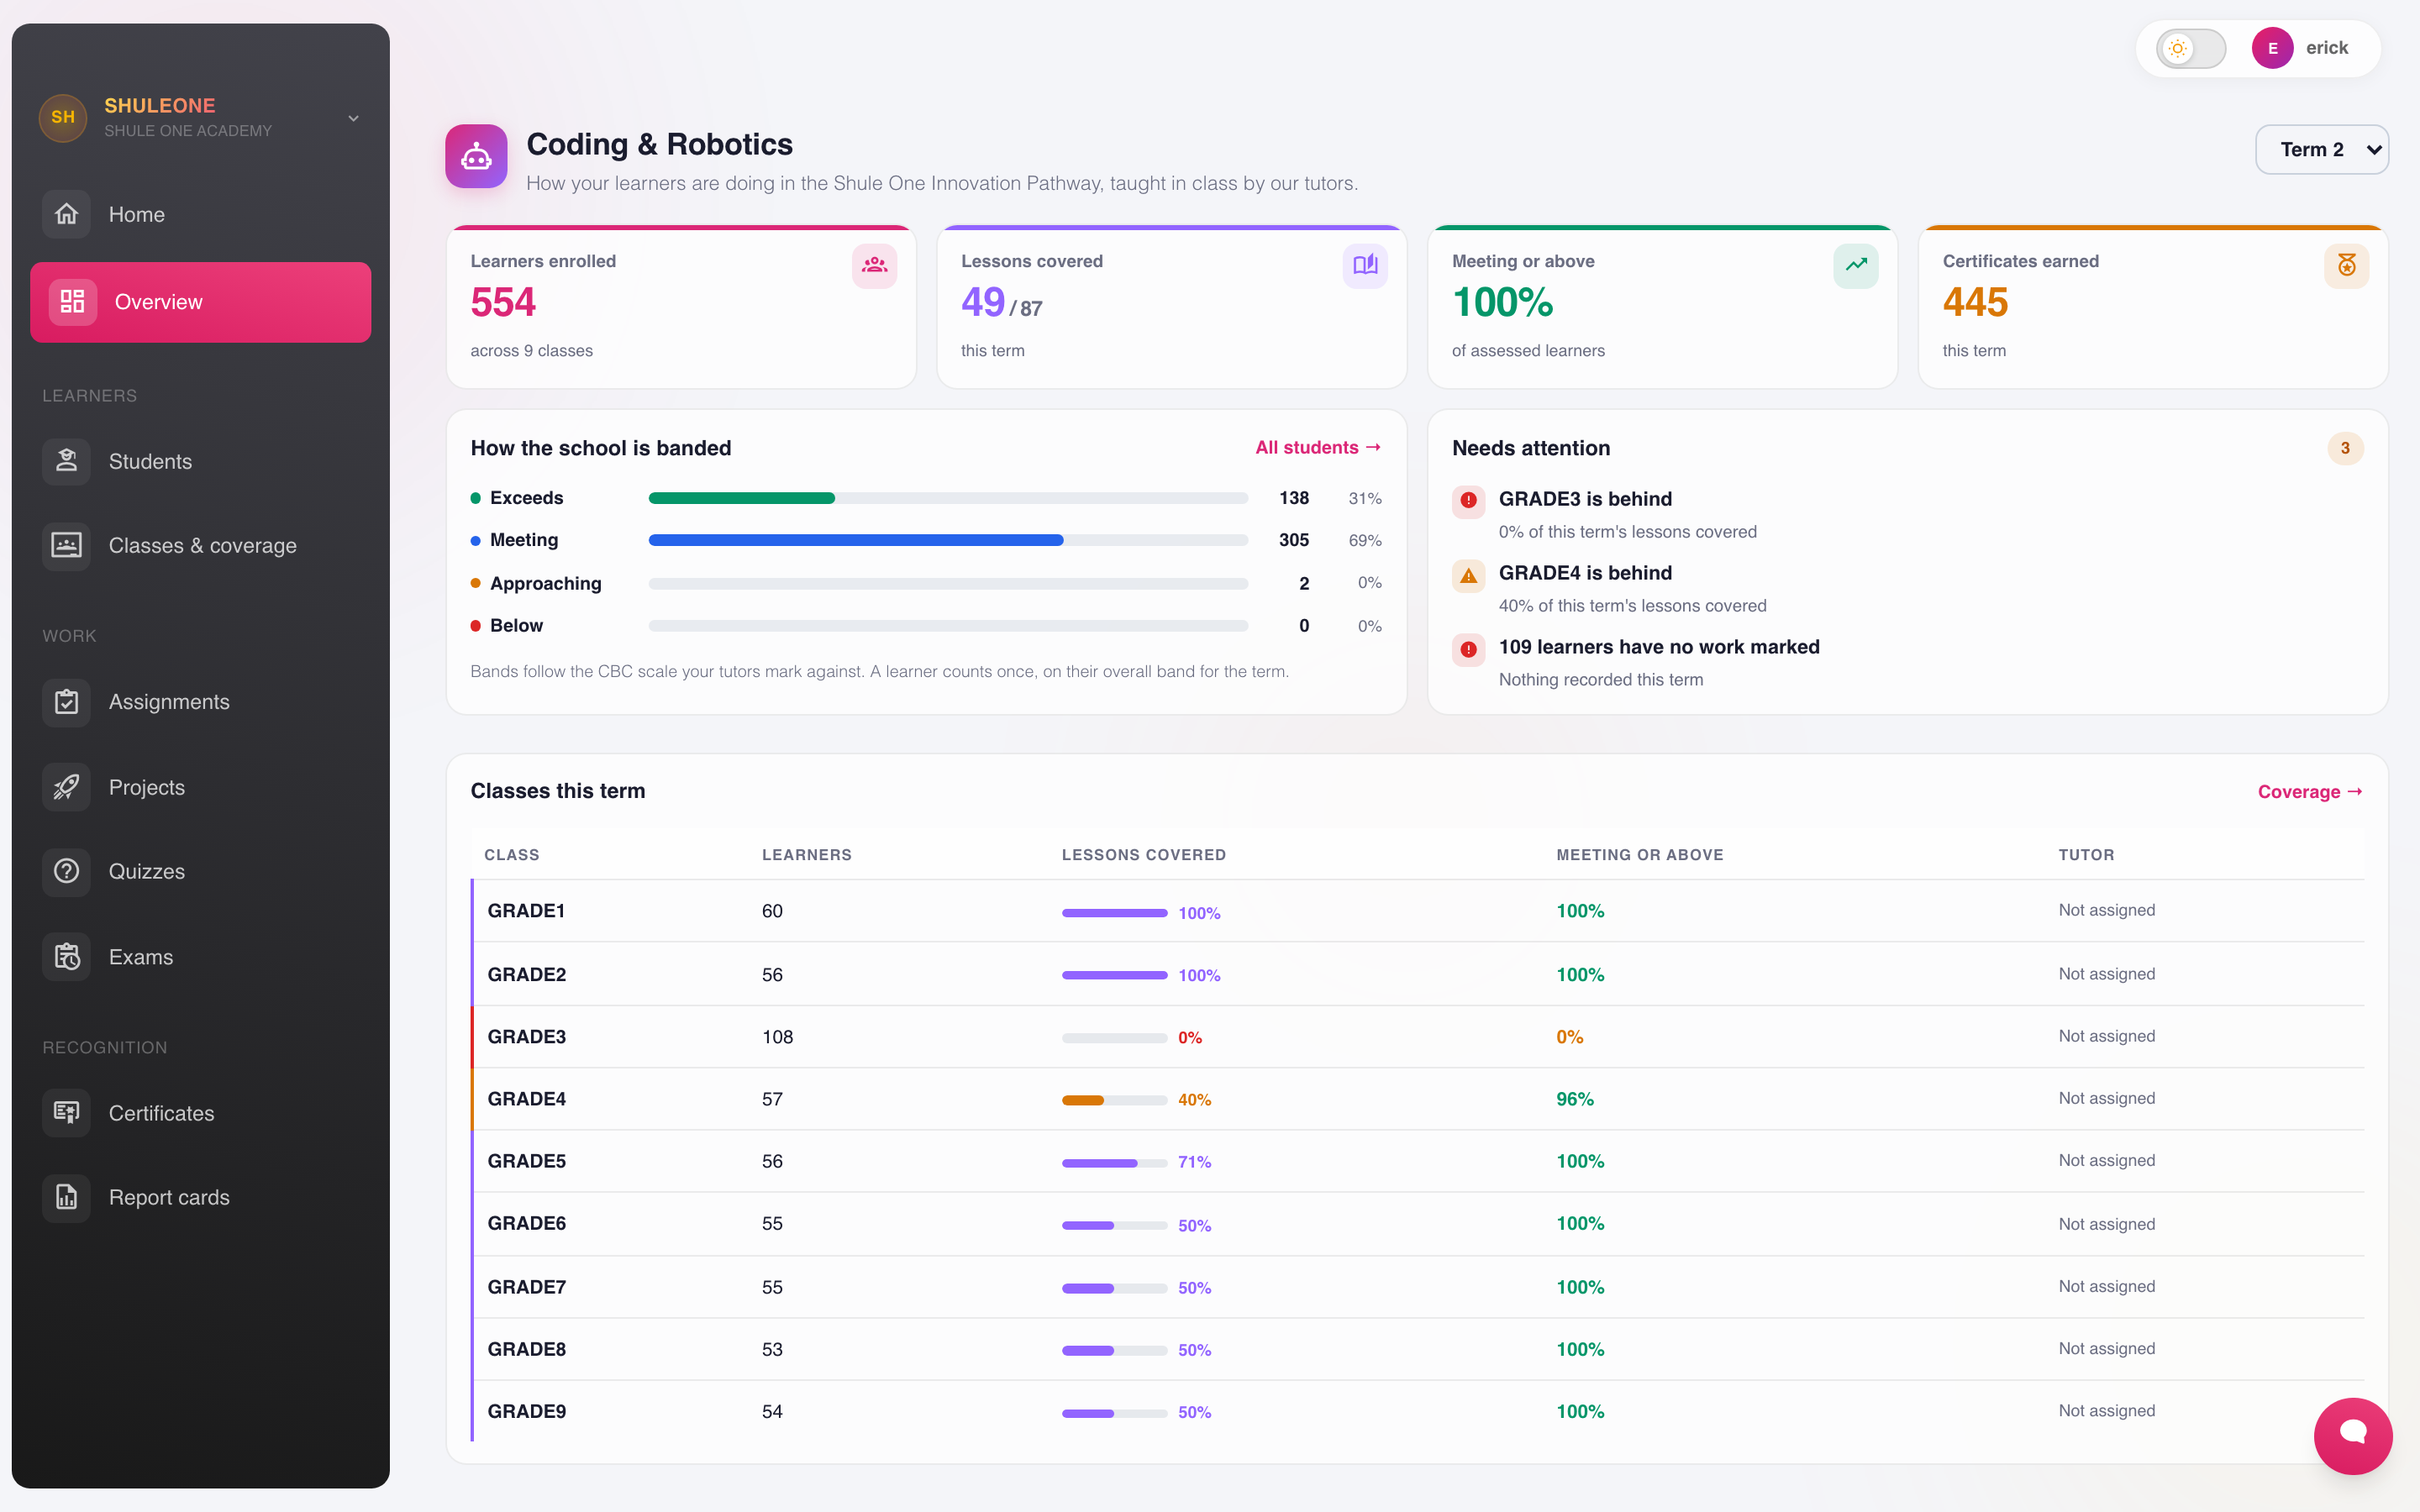Click the GRADE8 class row name
The image size is (2420, 1512).
[526, 1349]
